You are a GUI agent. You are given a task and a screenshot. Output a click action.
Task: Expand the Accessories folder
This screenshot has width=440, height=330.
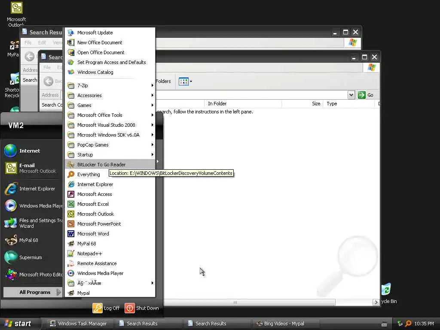point(110,95)
